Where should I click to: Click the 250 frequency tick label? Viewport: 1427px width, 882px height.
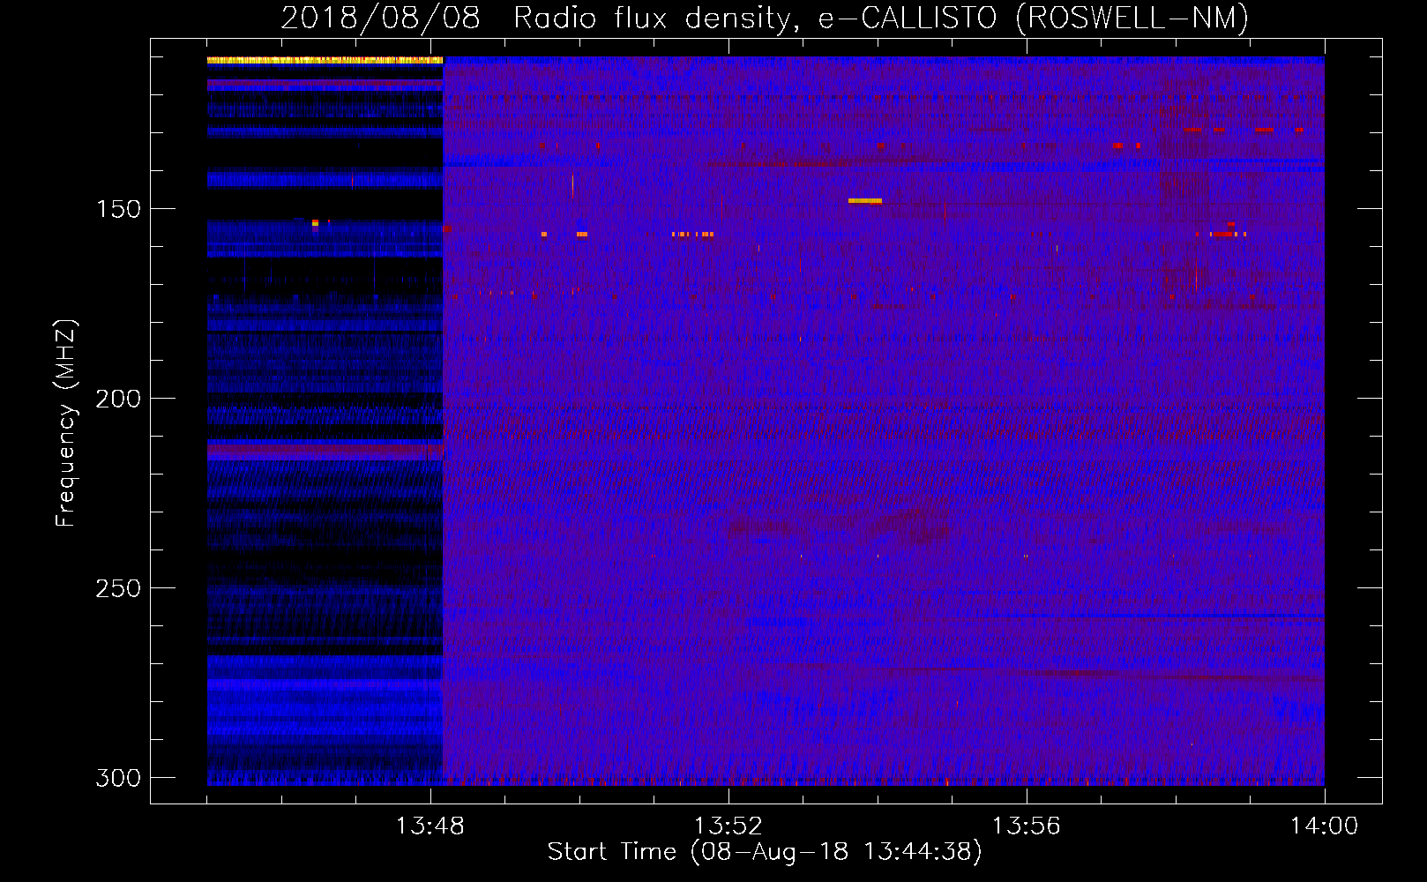[118, 588]
